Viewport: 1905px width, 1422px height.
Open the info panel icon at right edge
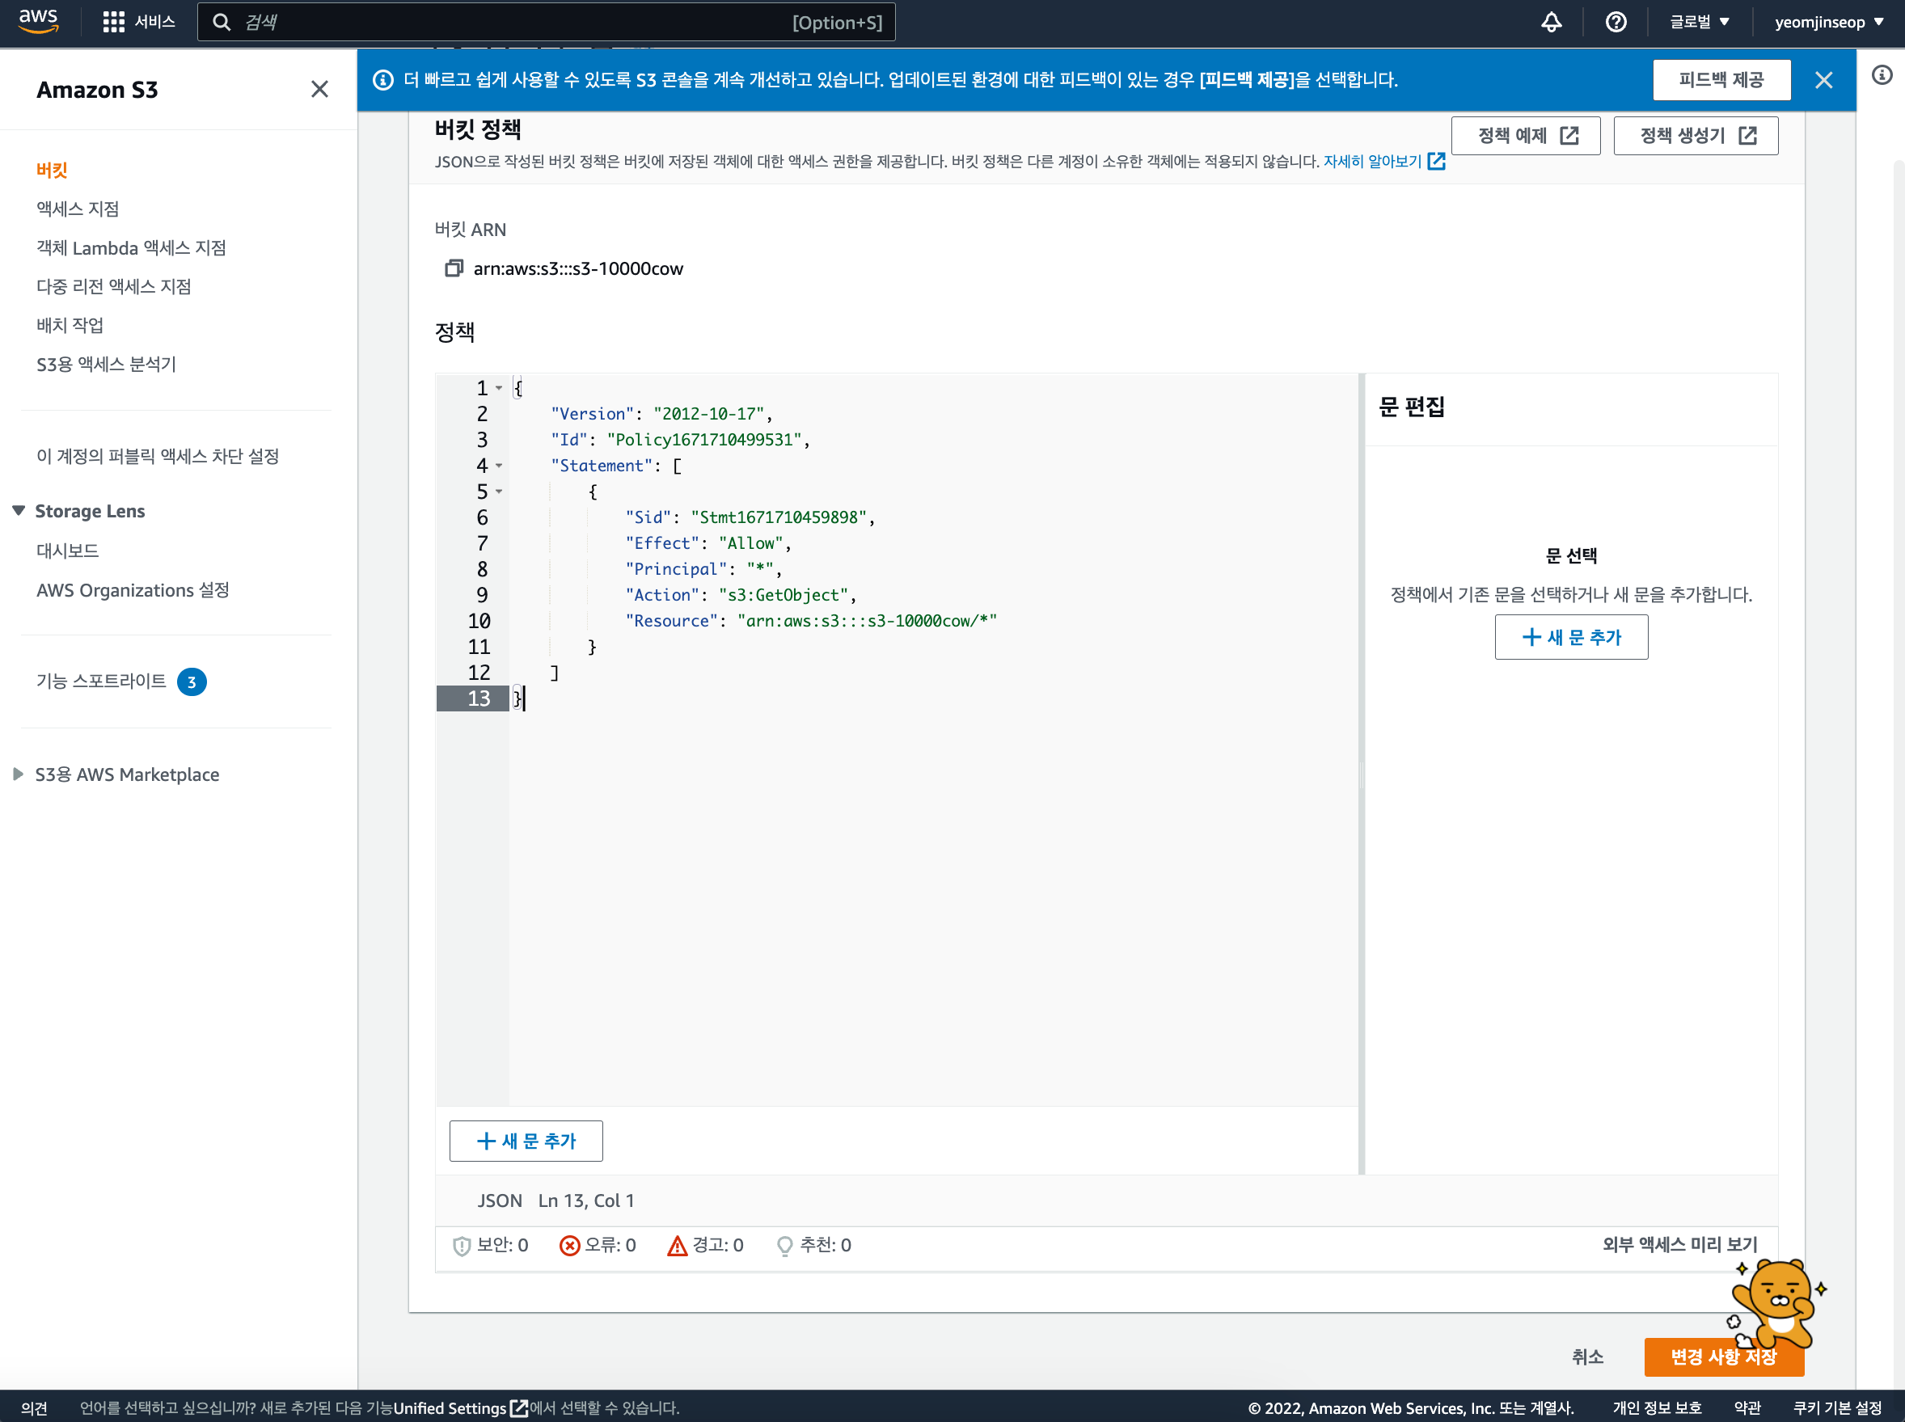tap(1882, 76)
